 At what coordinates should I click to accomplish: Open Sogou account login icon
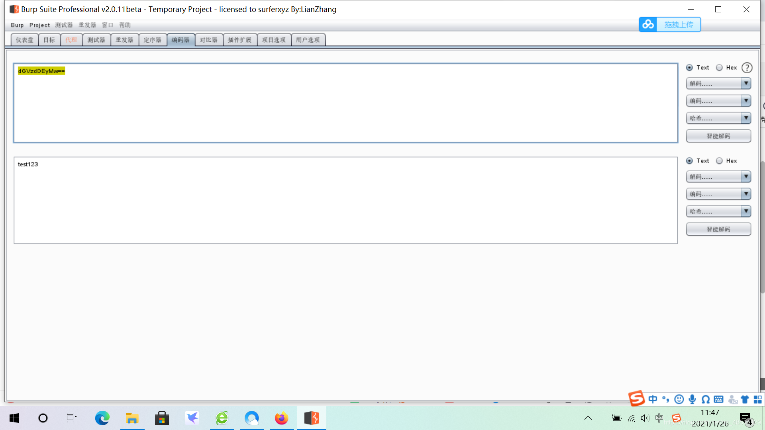[x=732, y=399]
